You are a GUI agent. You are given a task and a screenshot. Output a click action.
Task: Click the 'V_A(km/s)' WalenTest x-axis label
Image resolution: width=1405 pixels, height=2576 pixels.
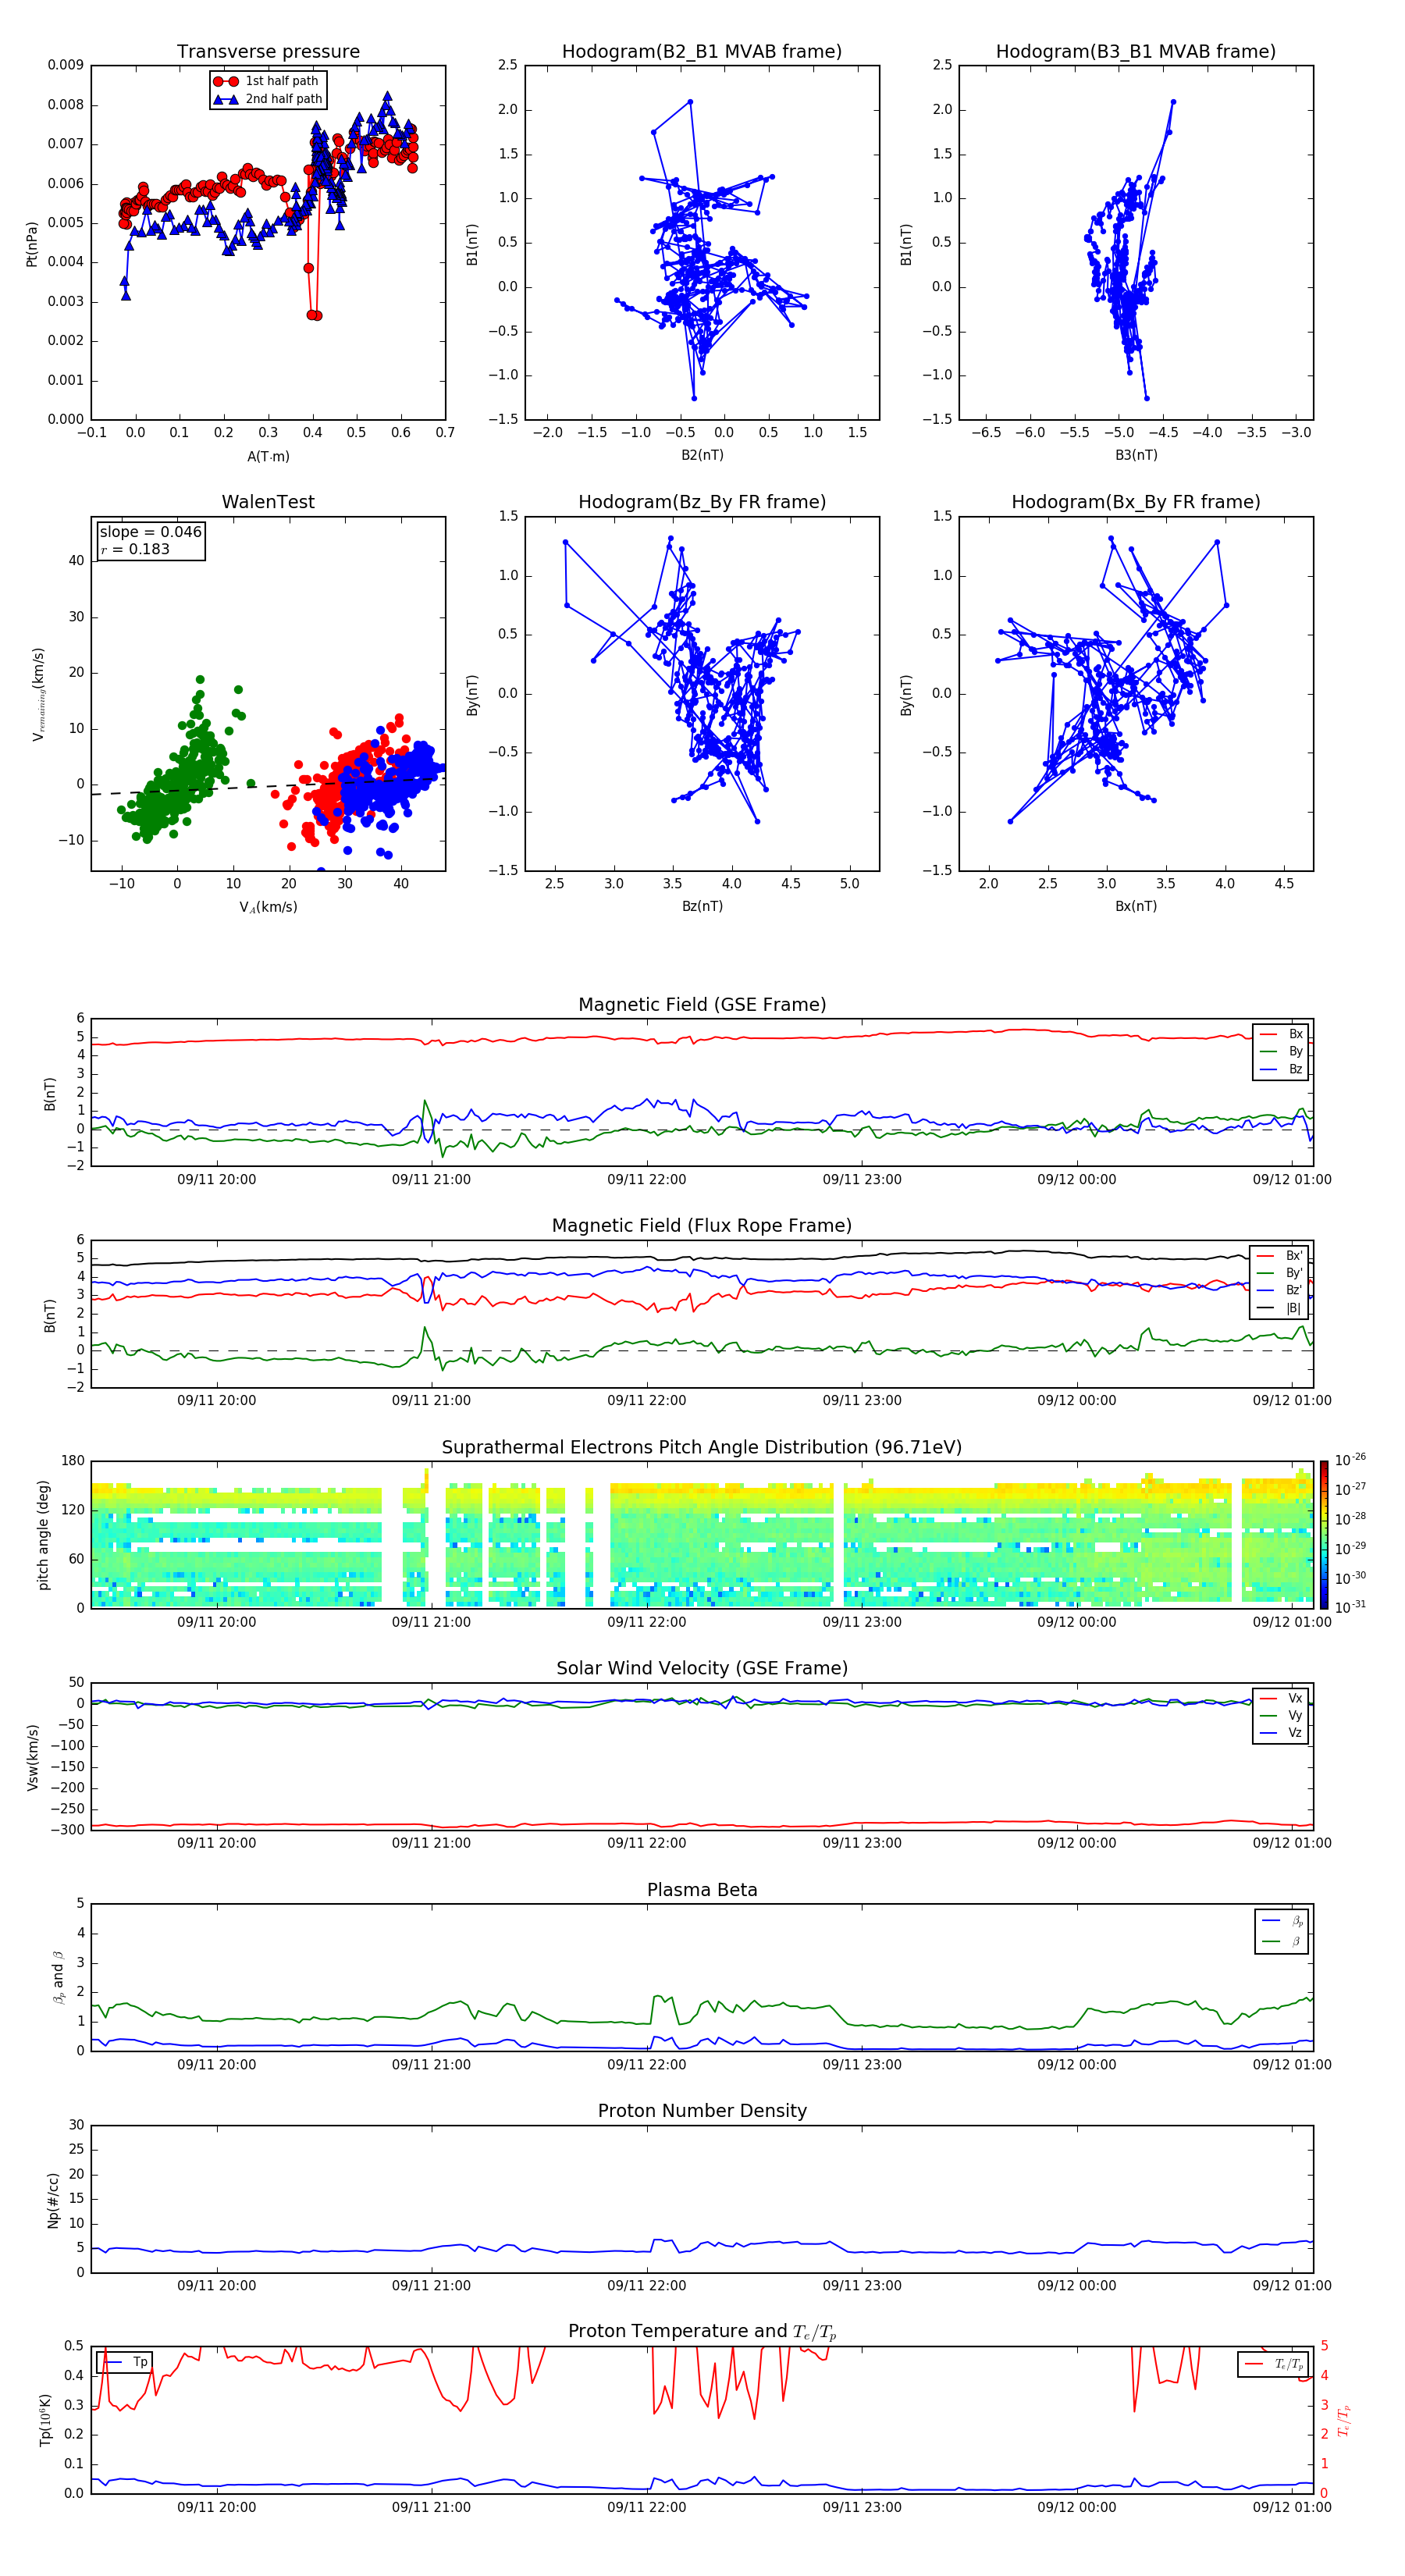[x=268, y=907]
